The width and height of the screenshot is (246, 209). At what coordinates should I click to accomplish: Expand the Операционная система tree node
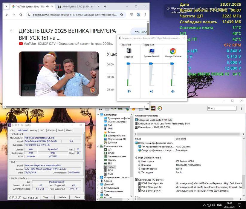(98, 177)
